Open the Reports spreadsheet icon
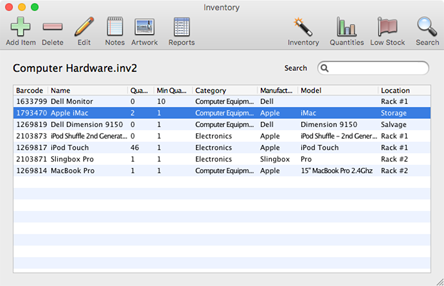This screenshot has width=444, height=286. click(181, 26)
